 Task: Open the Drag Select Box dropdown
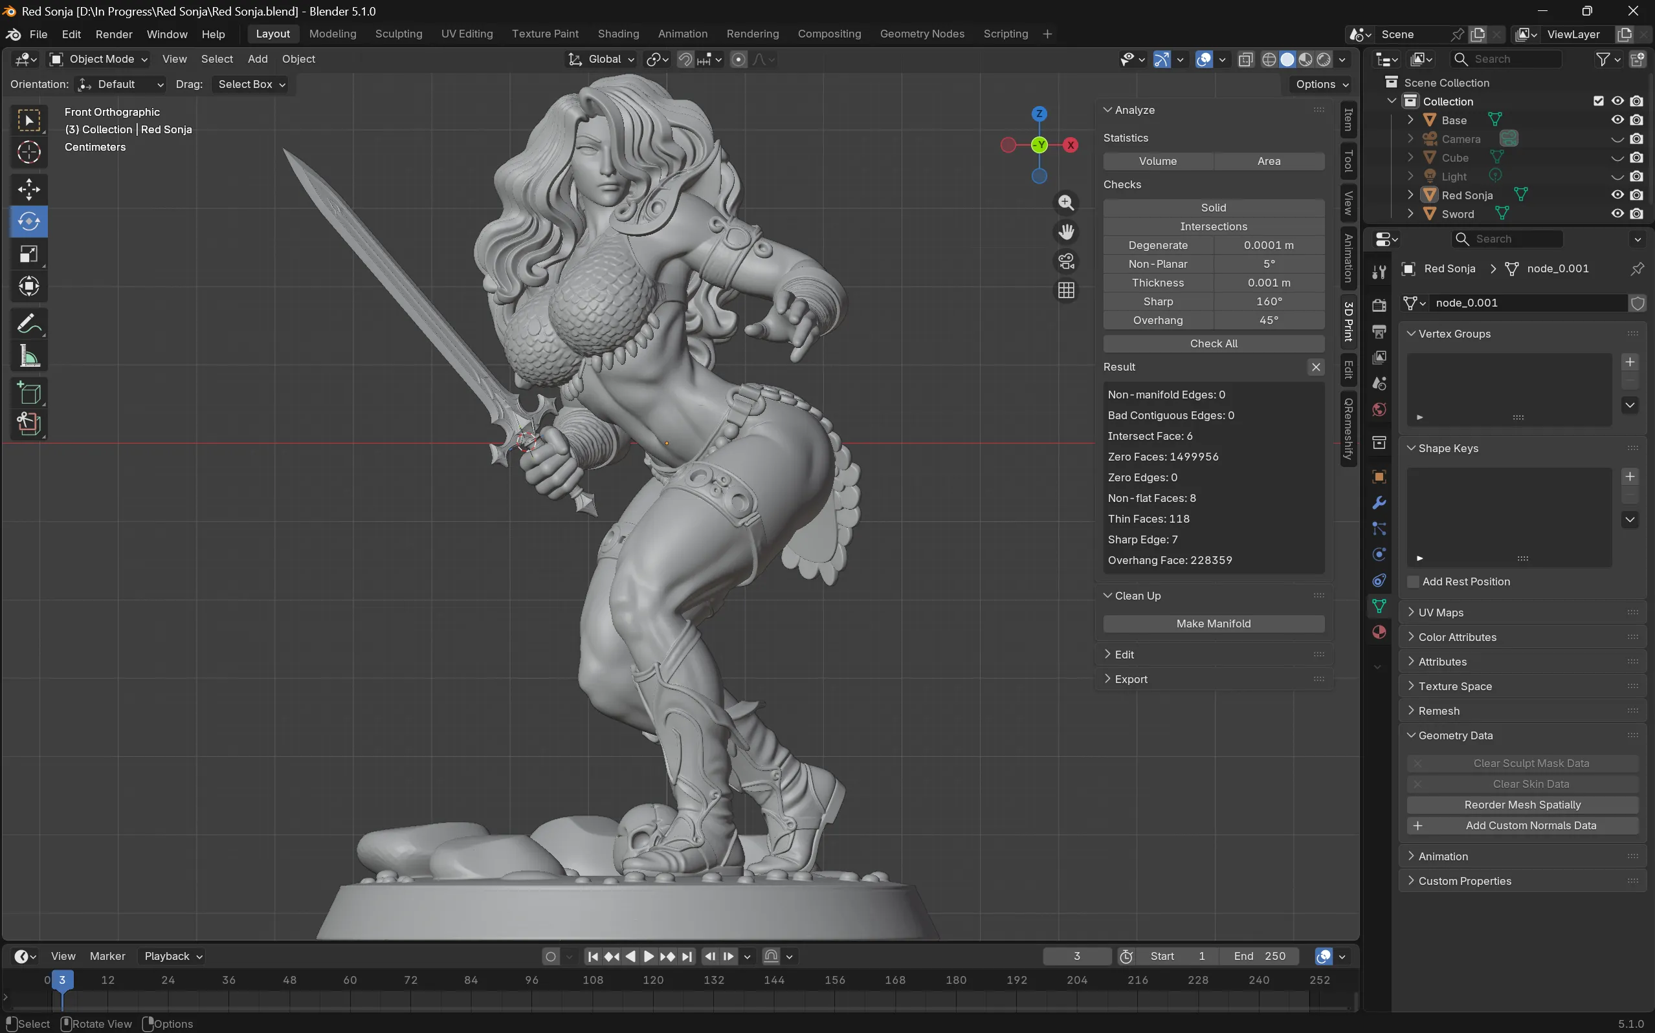click(250, 85)
